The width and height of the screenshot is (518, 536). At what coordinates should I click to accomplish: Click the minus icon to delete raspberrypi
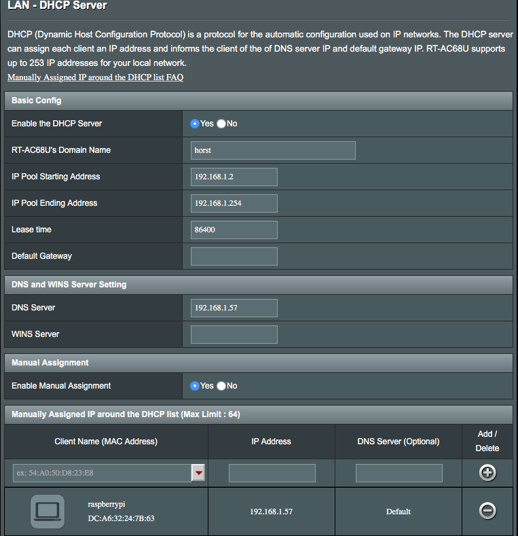click(487, 511)
